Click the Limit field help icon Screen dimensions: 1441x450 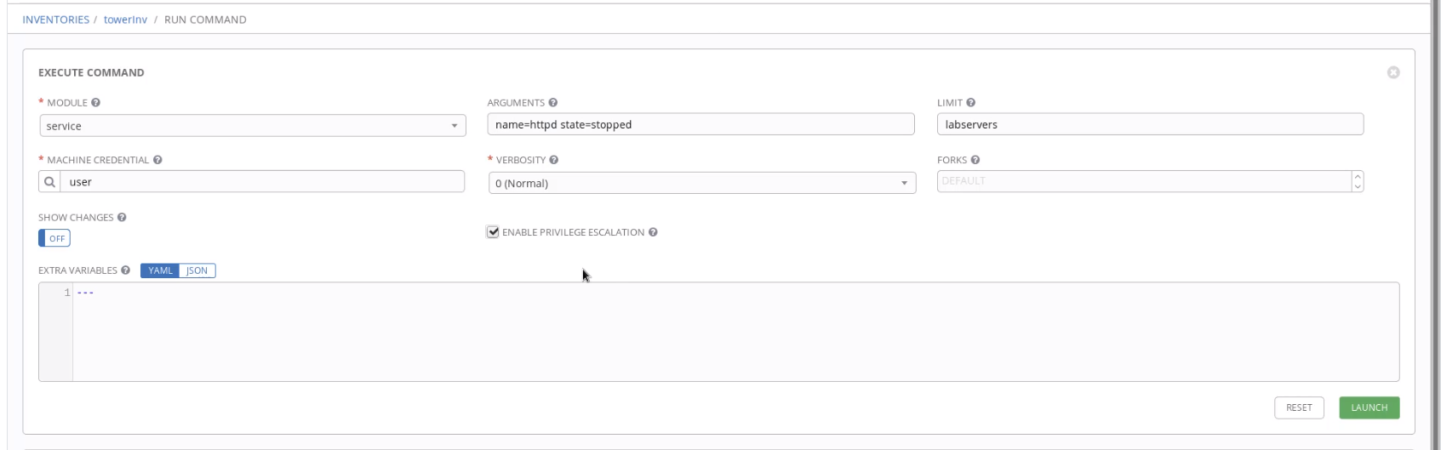pyautogui.click(x=971, y=103)
